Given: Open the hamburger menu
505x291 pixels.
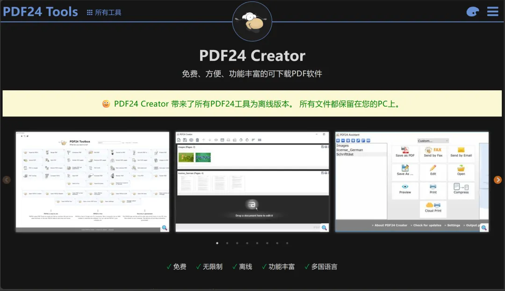Looking at the screenshot, I should pyautogui.click(x=492, y=12).
